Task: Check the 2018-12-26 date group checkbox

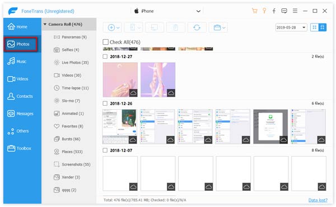Action: pyautogui.click(x=105, y=103)
